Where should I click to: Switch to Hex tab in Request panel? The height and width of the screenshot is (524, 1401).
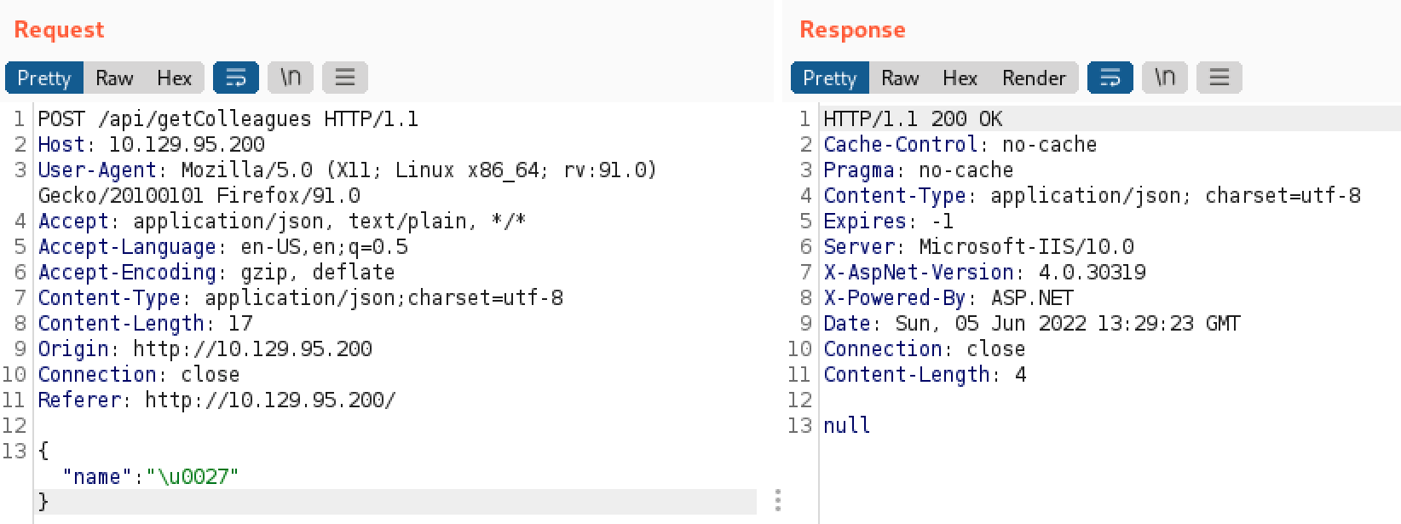pyautogui.click(x=174, y=78)
